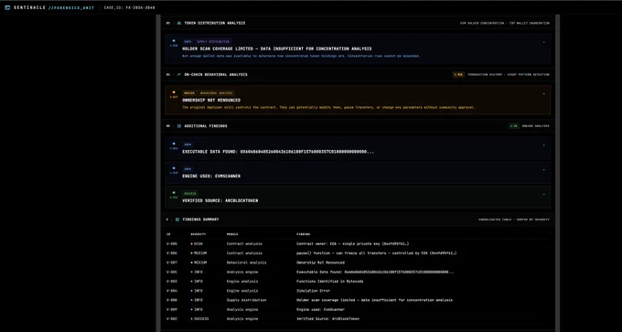Click the ID column header in summary table

point(168,234)
